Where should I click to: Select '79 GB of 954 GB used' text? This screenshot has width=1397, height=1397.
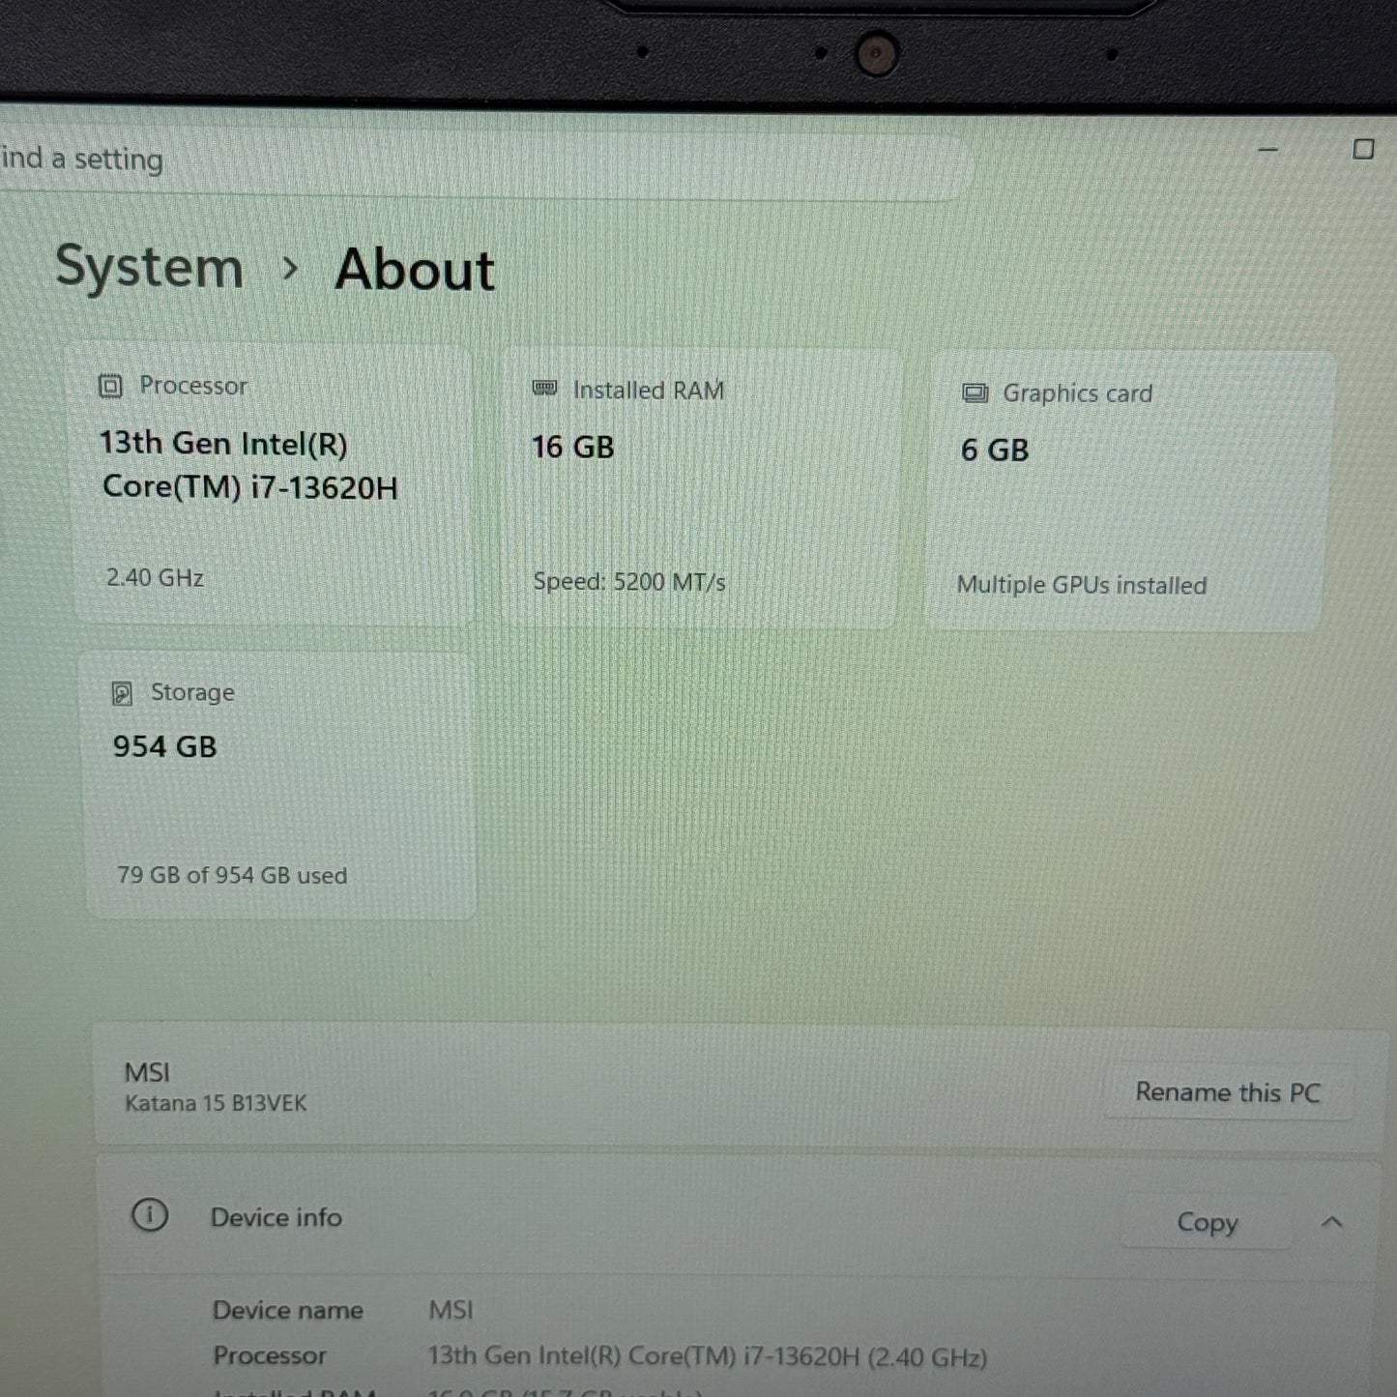click(232, 875)
